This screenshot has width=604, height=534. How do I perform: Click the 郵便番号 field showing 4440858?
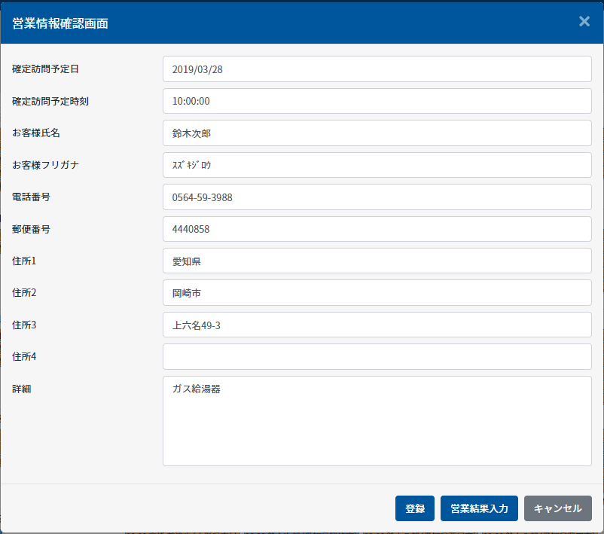pyautogui.click(x=377, y=229)
